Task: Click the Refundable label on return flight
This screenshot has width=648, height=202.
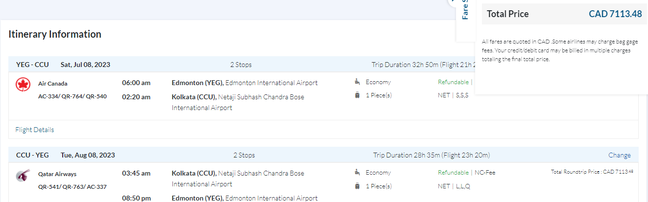Action: coord(453,173)
